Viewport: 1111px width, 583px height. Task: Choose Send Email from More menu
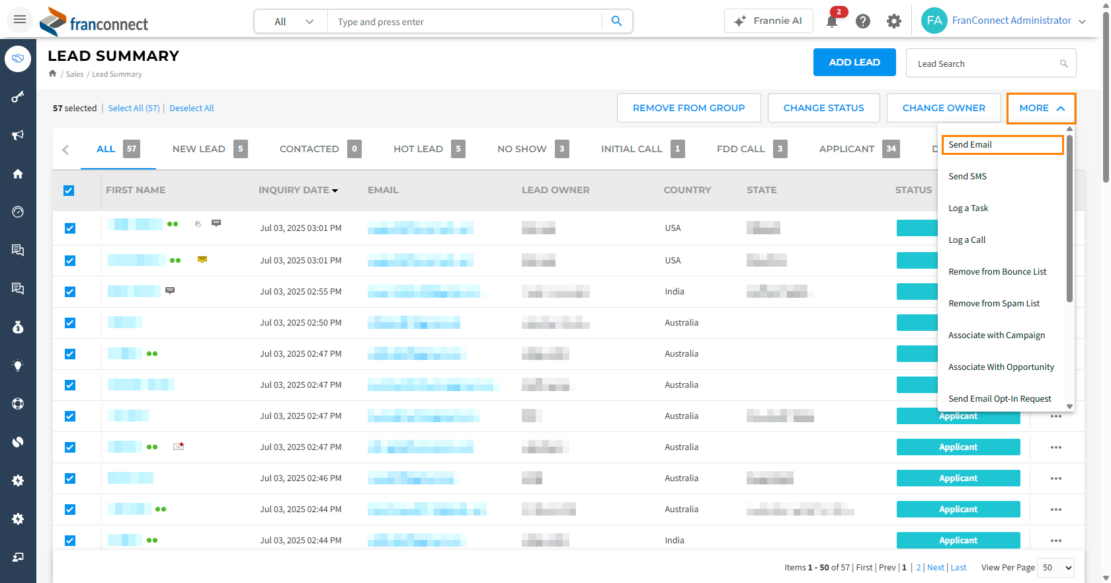[x=1003, y=145]
